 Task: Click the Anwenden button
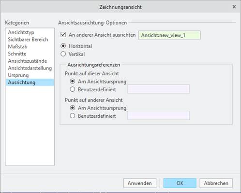pyautogui.click(x=140, y=183)
